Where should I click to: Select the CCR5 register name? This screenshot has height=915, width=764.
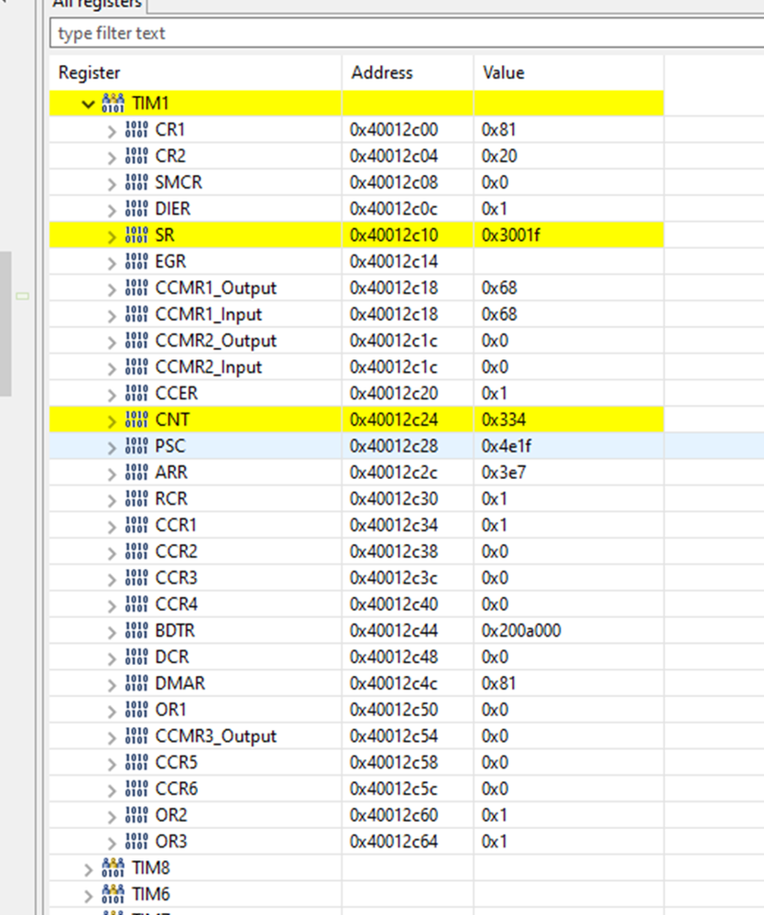pyautogui.click(x=176, y=762)
